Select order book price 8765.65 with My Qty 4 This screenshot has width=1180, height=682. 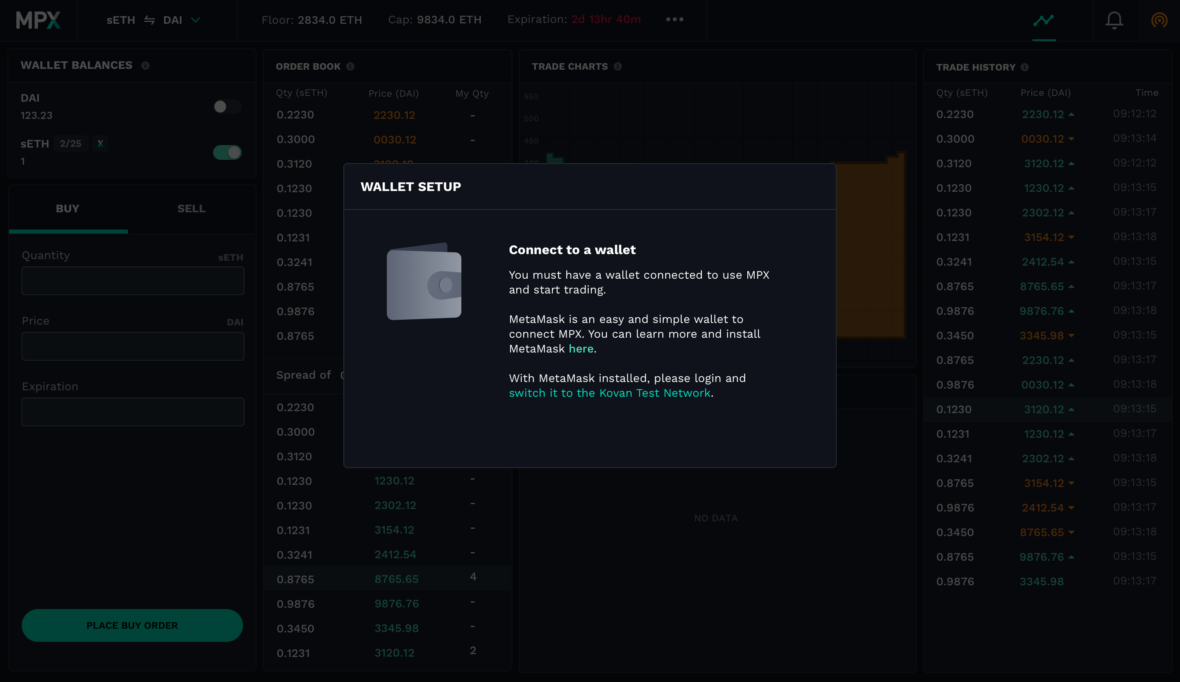(397, 579)
